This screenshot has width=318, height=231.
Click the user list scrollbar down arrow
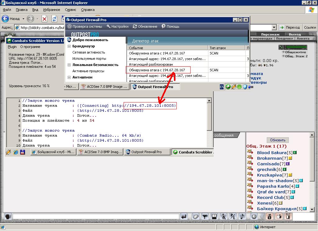tap(312, 209)
